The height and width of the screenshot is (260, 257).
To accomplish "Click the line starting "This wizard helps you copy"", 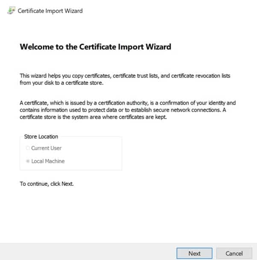I will point(126,76).
